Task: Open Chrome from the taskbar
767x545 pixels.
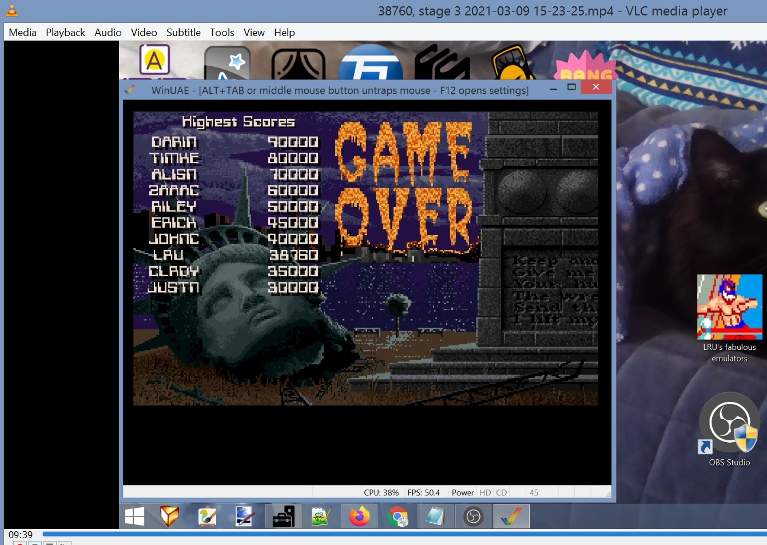Action: point(398,517)
